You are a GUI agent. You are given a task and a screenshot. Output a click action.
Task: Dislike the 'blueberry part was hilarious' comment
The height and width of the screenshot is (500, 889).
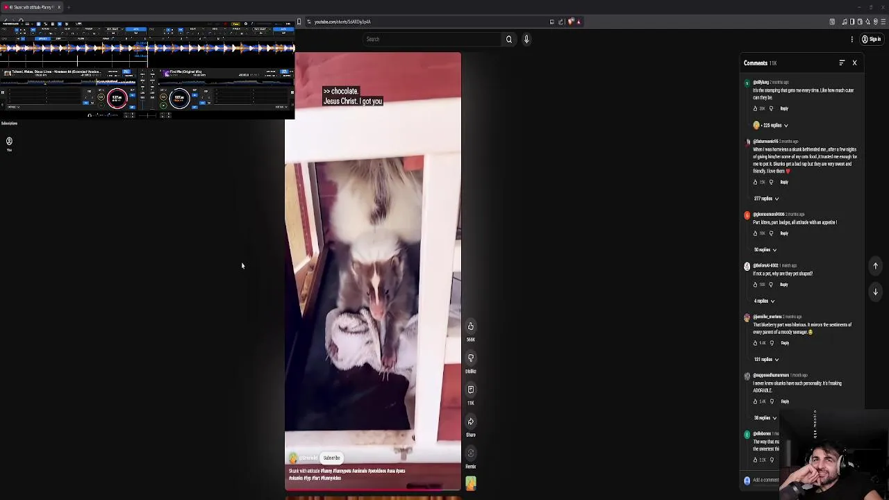pyautogui.click(x=772, y=343)
